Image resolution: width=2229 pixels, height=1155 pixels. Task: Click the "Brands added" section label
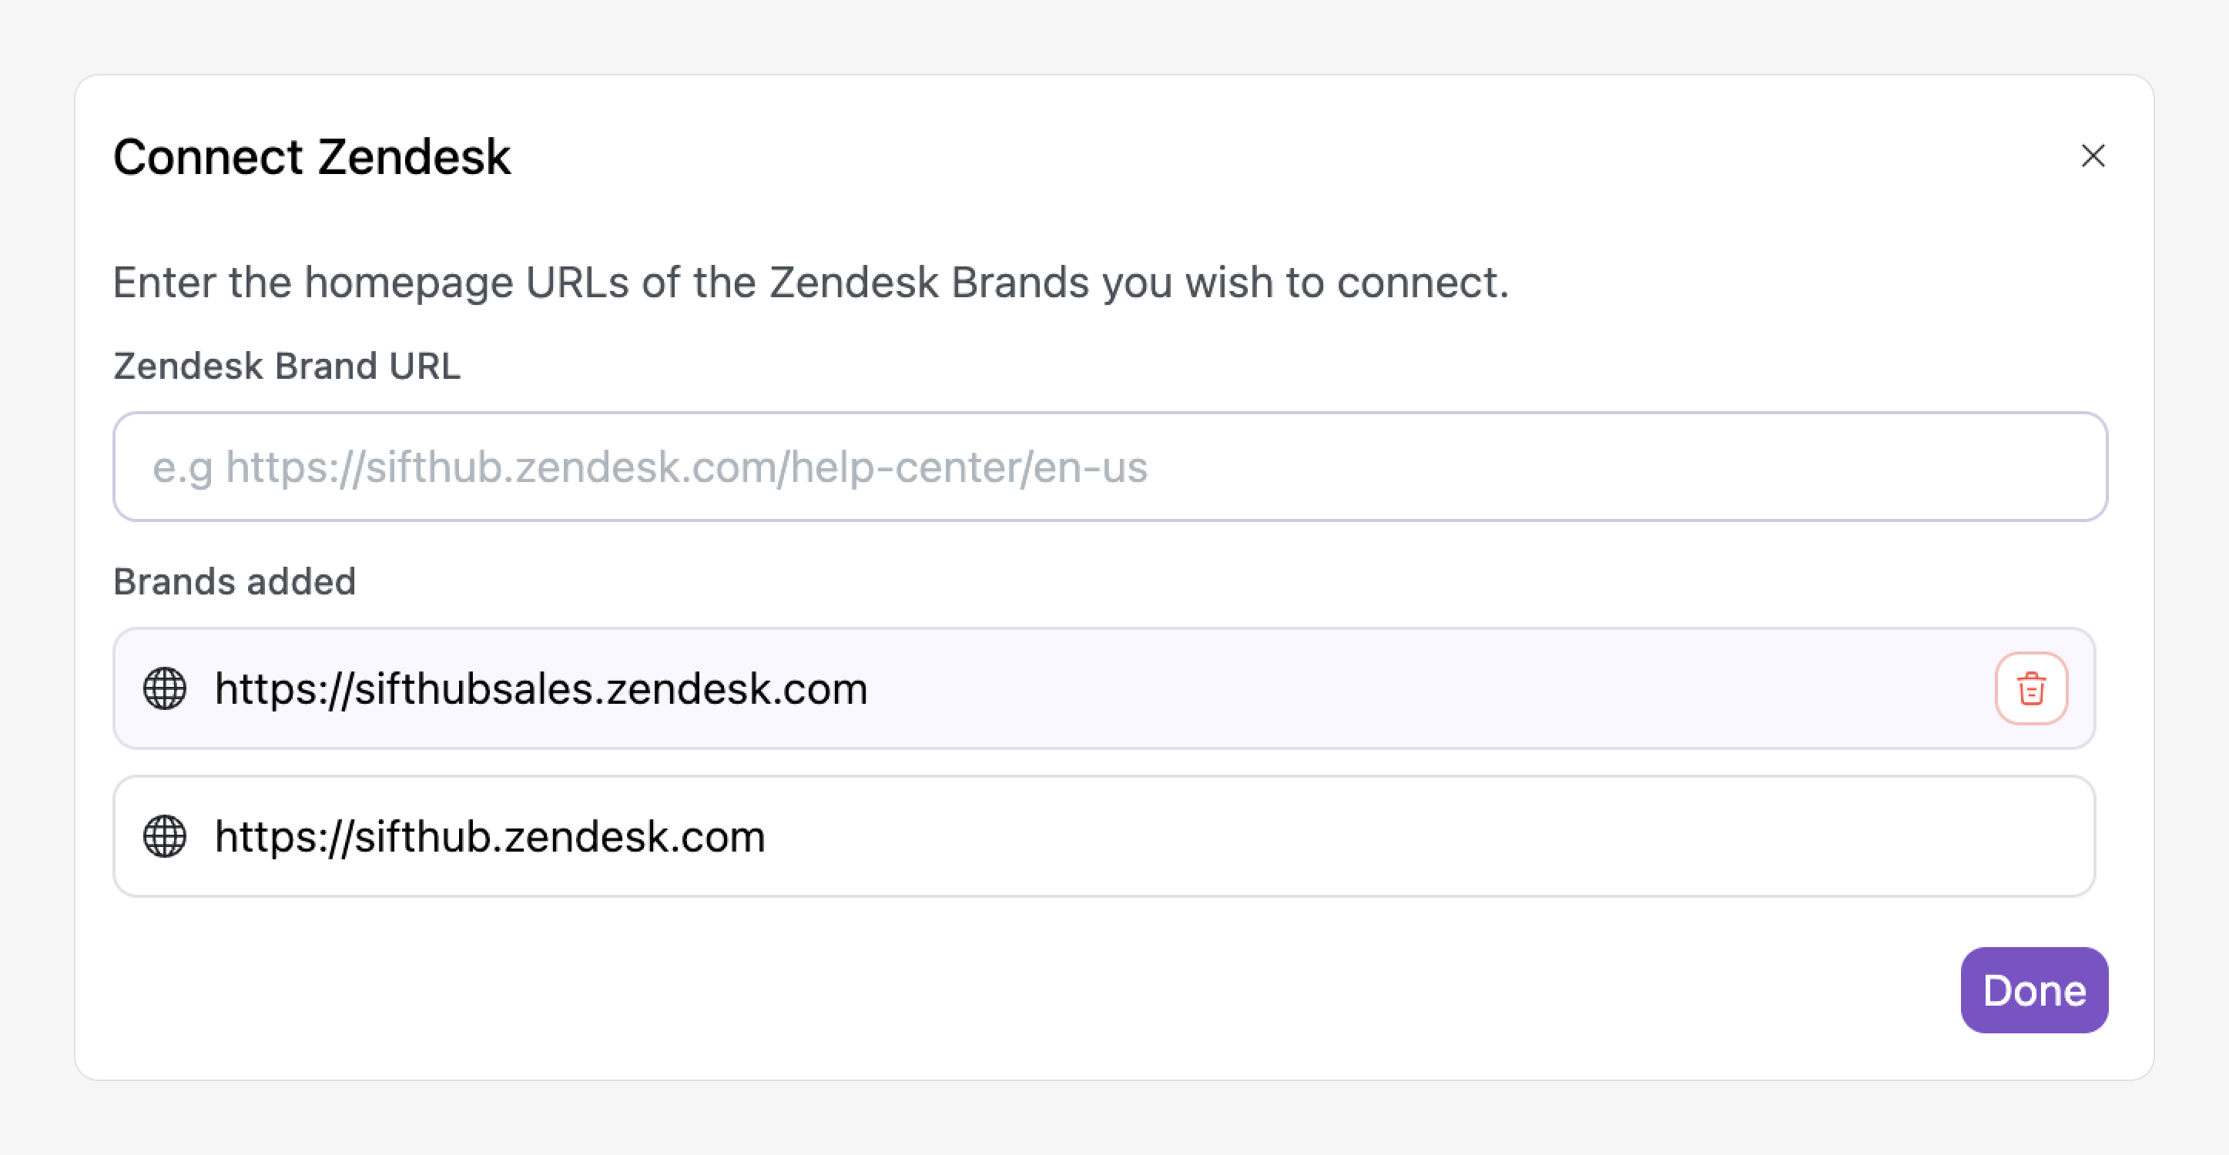tap(234, 581)
